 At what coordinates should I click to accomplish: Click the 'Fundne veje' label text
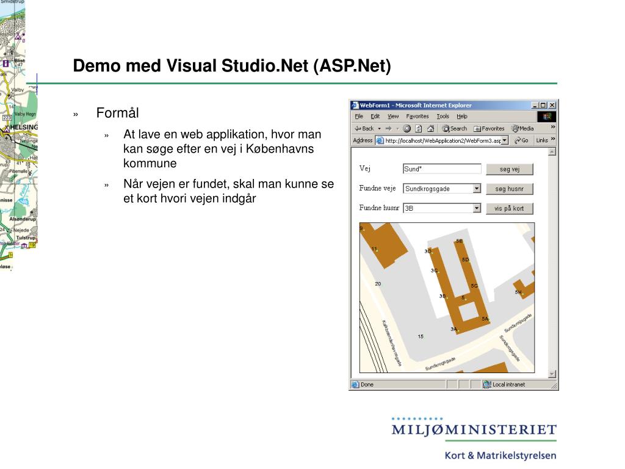[377, 188]
